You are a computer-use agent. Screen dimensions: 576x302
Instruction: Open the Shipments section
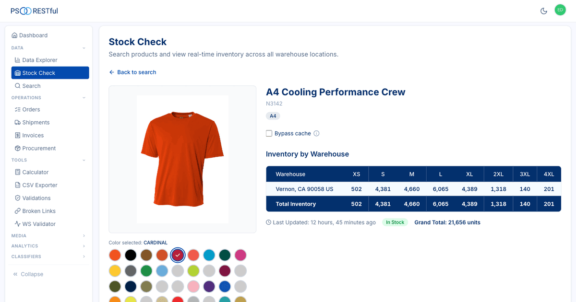[x=36, y=122]
